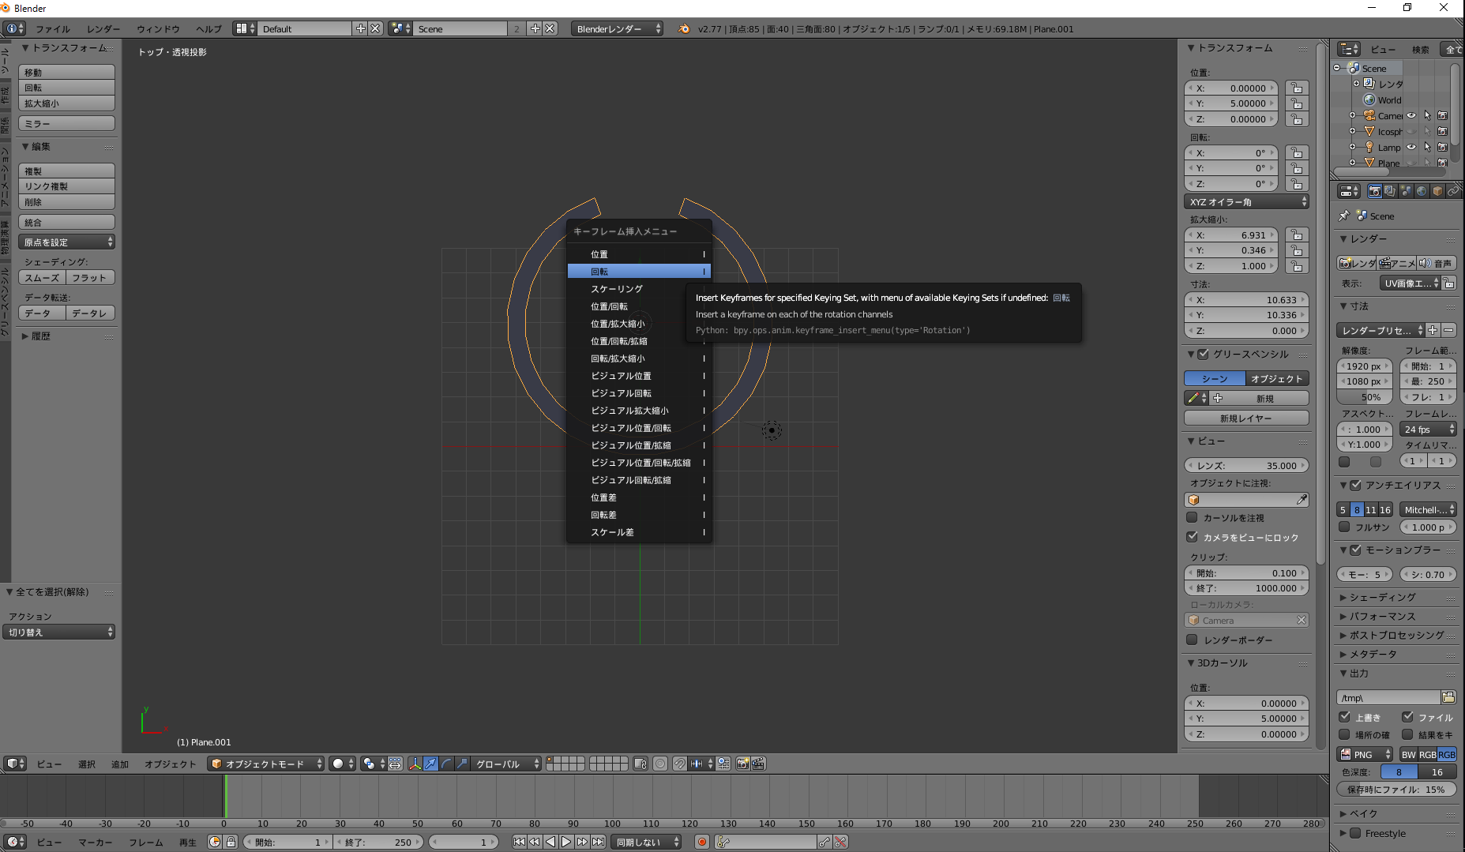
Task: Open the Constraints properties chain tab
Action: tap(1453, 191)
